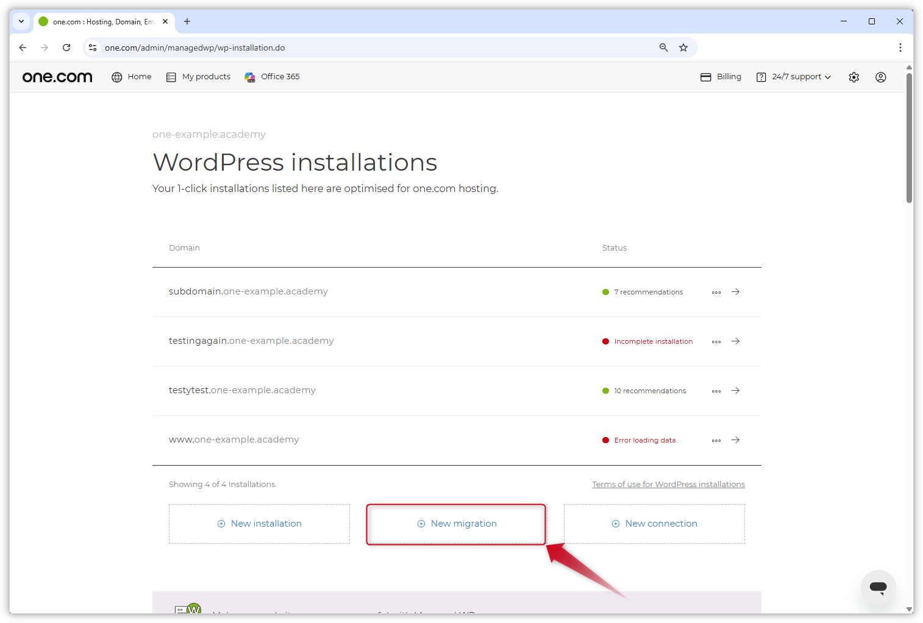Expand the 24/7 support dropdown

793,77
